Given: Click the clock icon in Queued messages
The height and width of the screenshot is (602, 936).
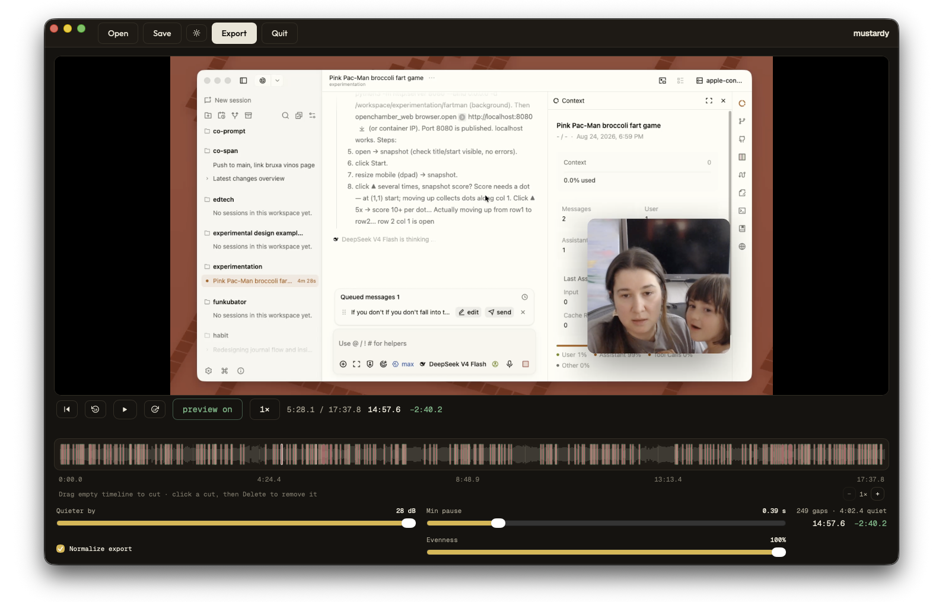Looking at the screenshot, I should coord(525,297).
